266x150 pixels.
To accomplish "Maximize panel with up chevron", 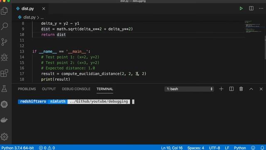I will 251,89.
